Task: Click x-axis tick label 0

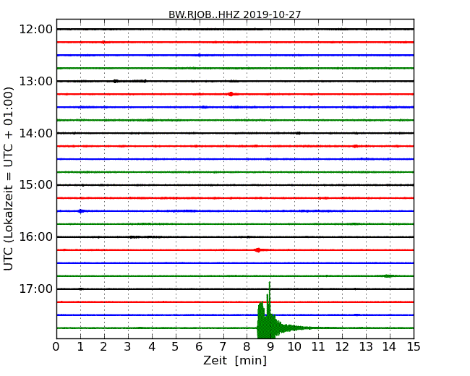Action: click(x=56, y=346)
